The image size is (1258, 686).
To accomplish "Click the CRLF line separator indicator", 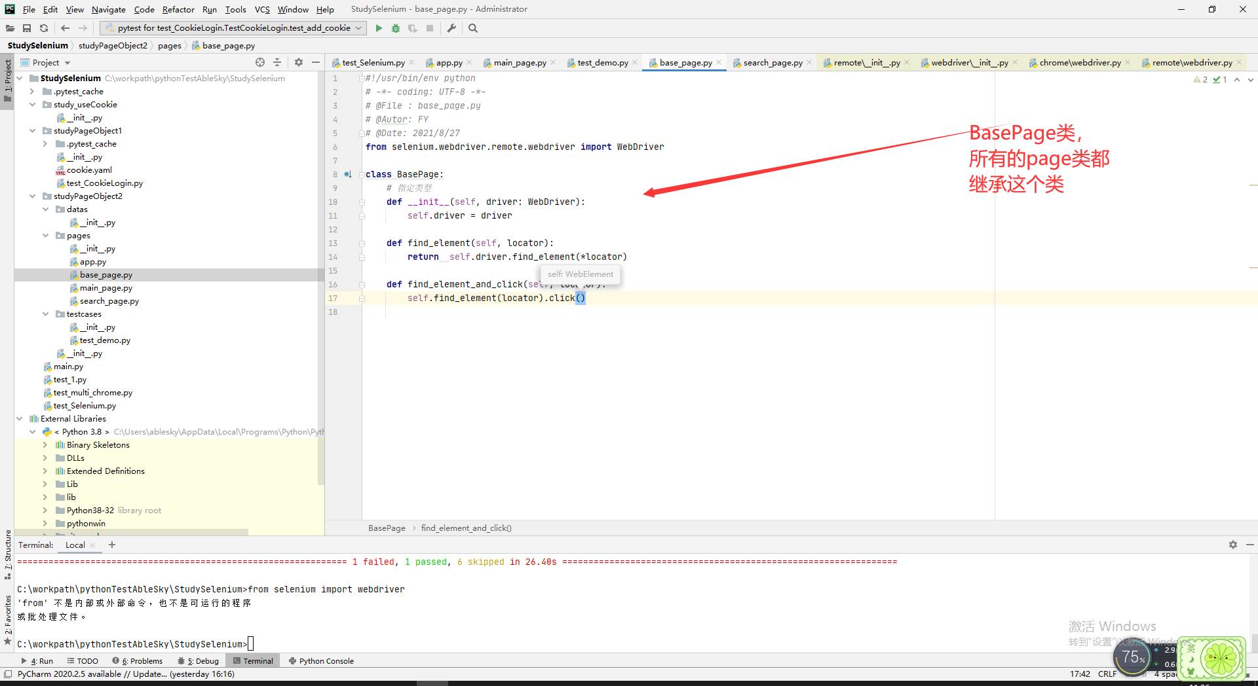I will (x=1107, y=674).
